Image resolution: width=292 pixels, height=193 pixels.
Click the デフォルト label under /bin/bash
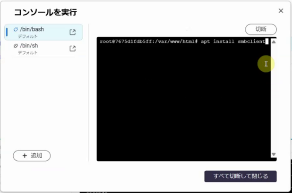(28, 36)
